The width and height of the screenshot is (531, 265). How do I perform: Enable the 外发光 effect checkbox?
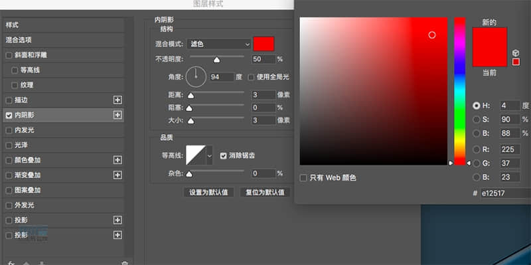(9, 205)
